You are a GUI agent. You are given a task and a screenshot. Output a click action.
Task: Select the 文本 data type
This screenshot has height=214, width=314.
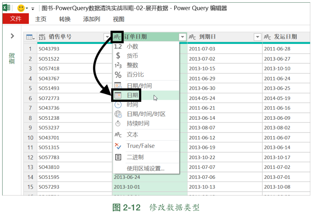[x=146, y=134]
